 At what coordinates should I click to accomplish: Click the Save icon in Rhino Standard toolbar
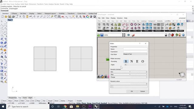click(9, 17)
